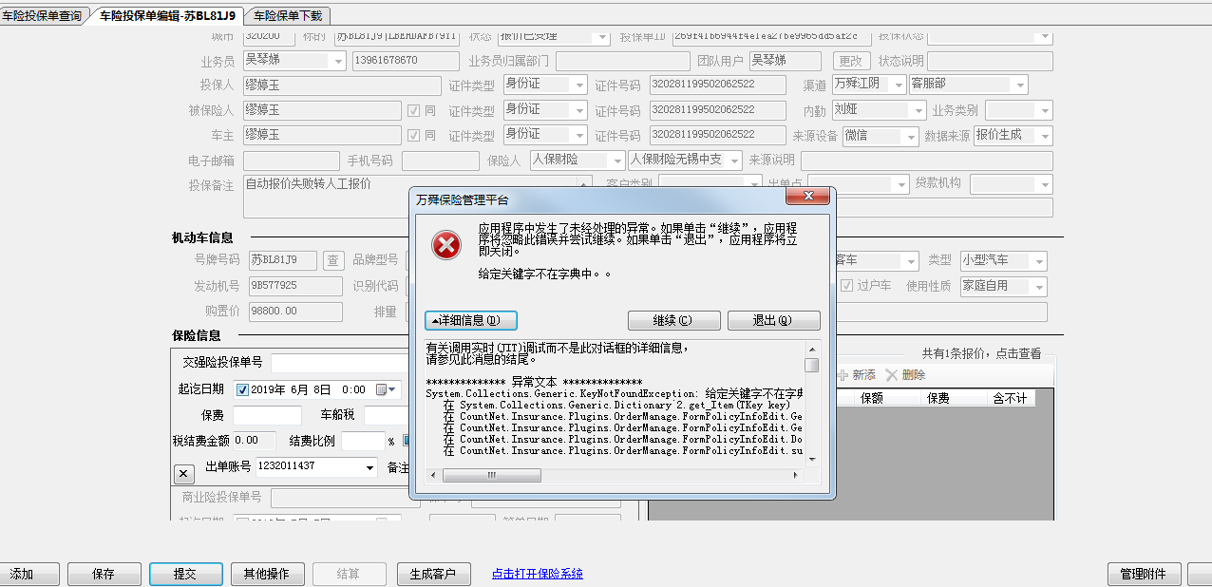Click the 删除 X icon in quote toolbar
This screenshot has height=587, width=1212.
891,375
